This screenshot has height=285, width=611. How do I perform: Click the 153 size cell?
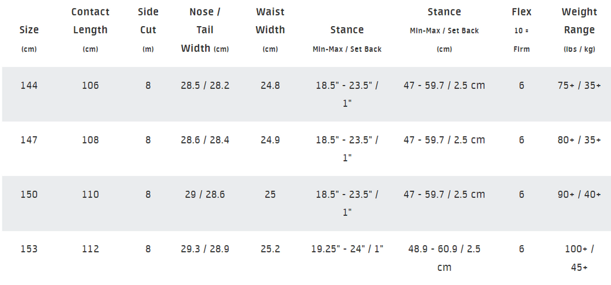click(x=29, y=249)
